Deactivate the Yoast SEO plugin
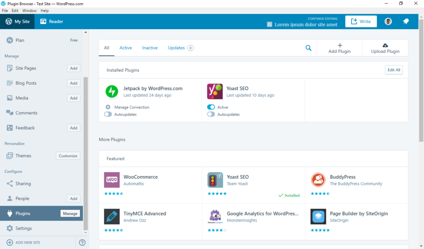The width and height of the screenshot is (424, 249). (x=211, y=107)
